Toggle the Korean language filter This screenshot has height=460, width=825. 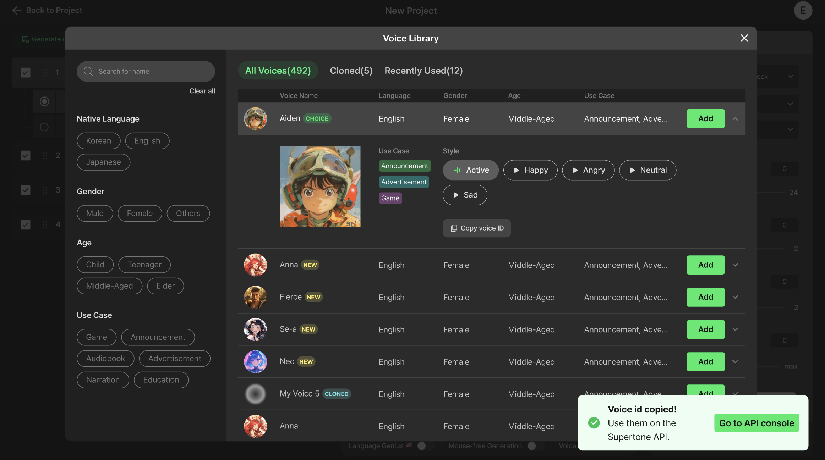click(x=98, y=141)
